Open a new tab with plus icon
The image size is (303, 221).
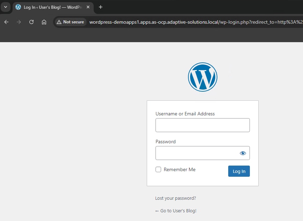pyautogui.click(x=101, y=7)
